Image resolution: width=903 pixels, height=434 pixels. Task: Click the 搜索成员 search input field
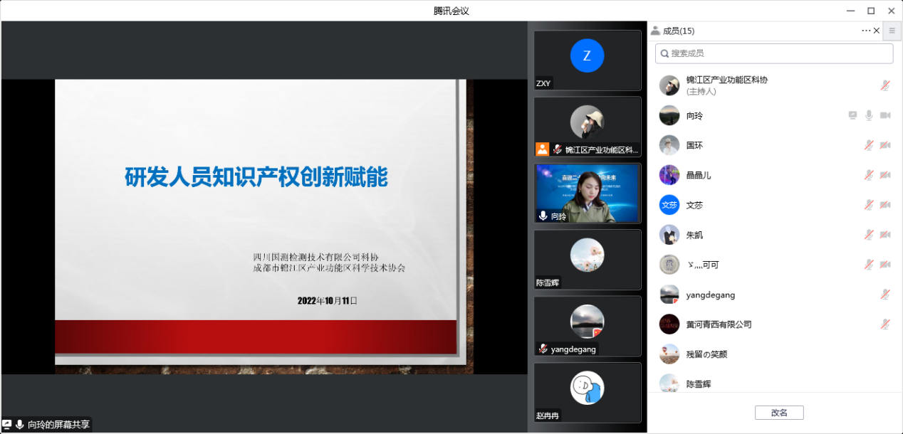click(x=773, y=53)
